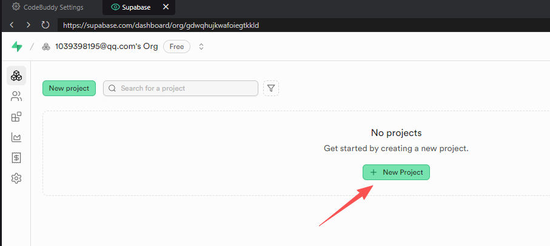
Task: Open the Integrations sidebar icon
Action: (16, 117)
